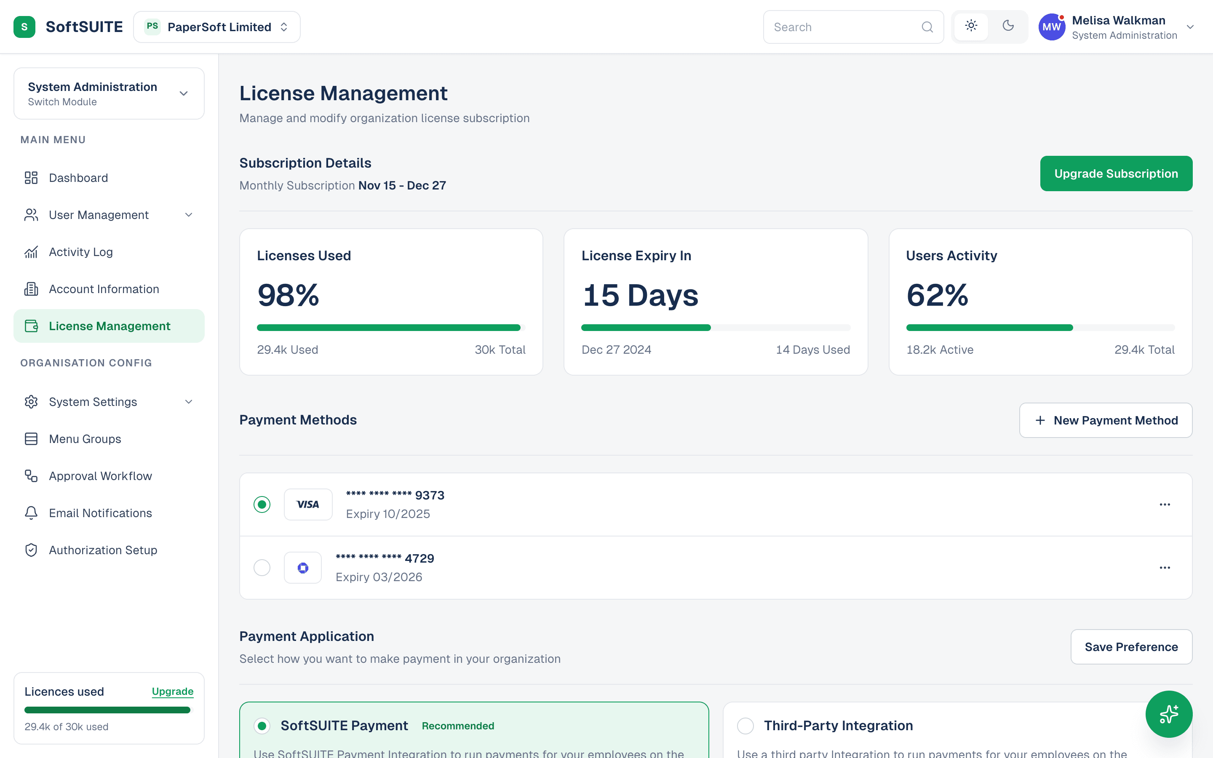The width and height of the screenshot is (1213, 758).
Task: Click the VISA card logo
Action: point(308,504)
